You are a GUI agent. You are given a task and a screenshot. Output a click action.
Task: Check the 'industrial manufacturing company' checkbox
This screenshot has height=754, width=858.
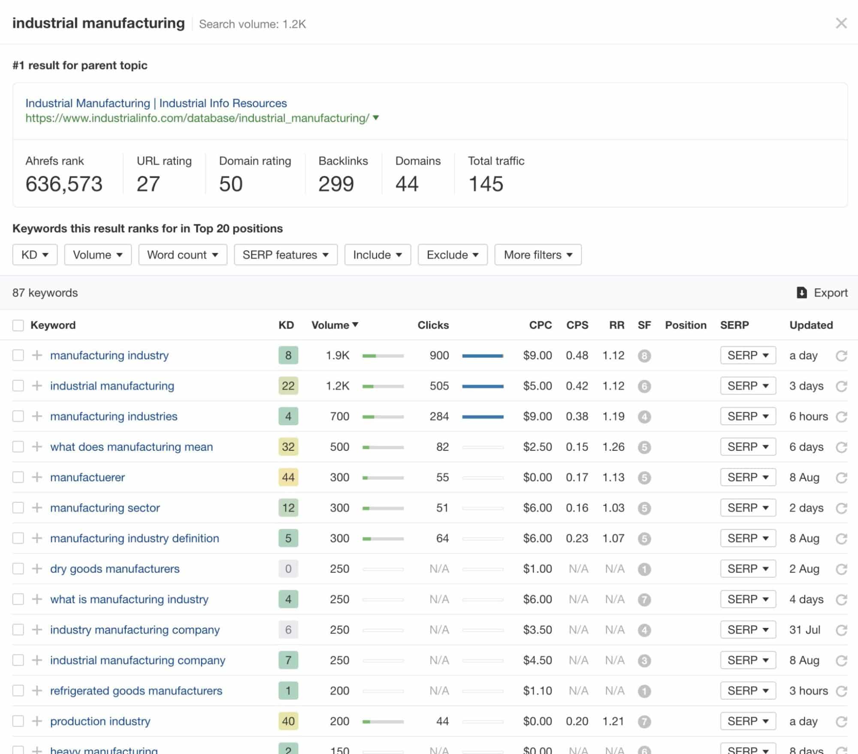click(x=18, y=660)
